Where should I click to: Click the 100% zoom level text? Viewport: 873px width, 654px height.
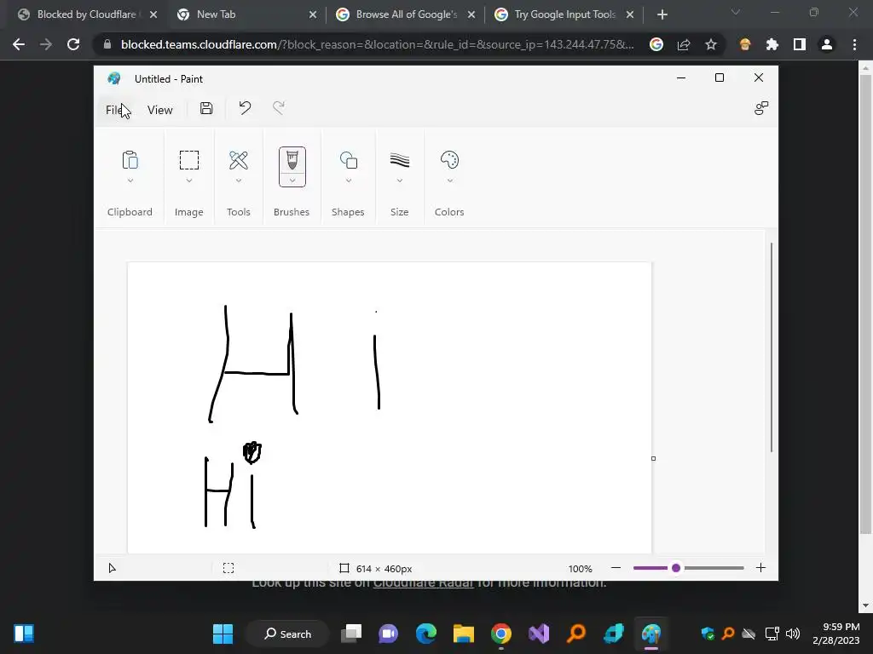(580, 568)
